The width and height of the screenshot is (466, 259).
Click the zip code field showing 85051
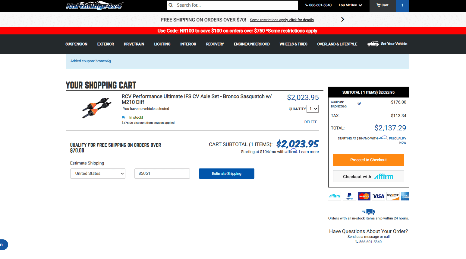[162, 174]
